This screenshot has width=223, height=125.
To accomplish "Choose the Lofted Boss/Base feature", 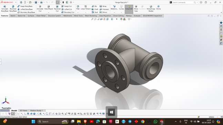I will pos(25,9).
